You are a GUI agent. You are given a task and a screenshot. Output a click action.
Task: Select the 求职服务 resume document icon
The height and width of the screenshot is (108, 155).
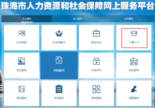coord(59,60)
